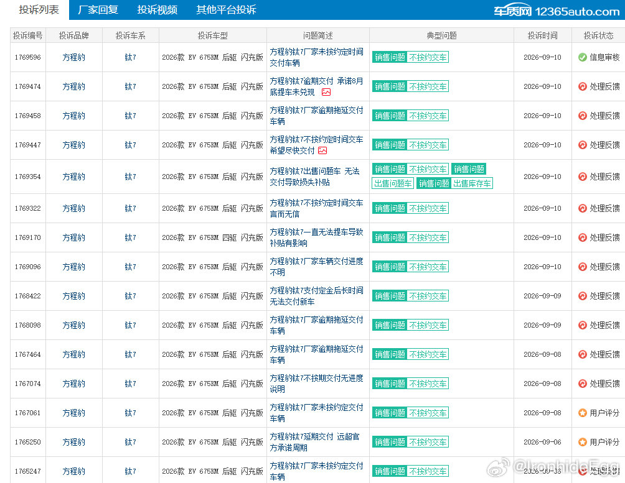Open complaint 方程豹钛7不按约定时间交车言而无信

316,208
